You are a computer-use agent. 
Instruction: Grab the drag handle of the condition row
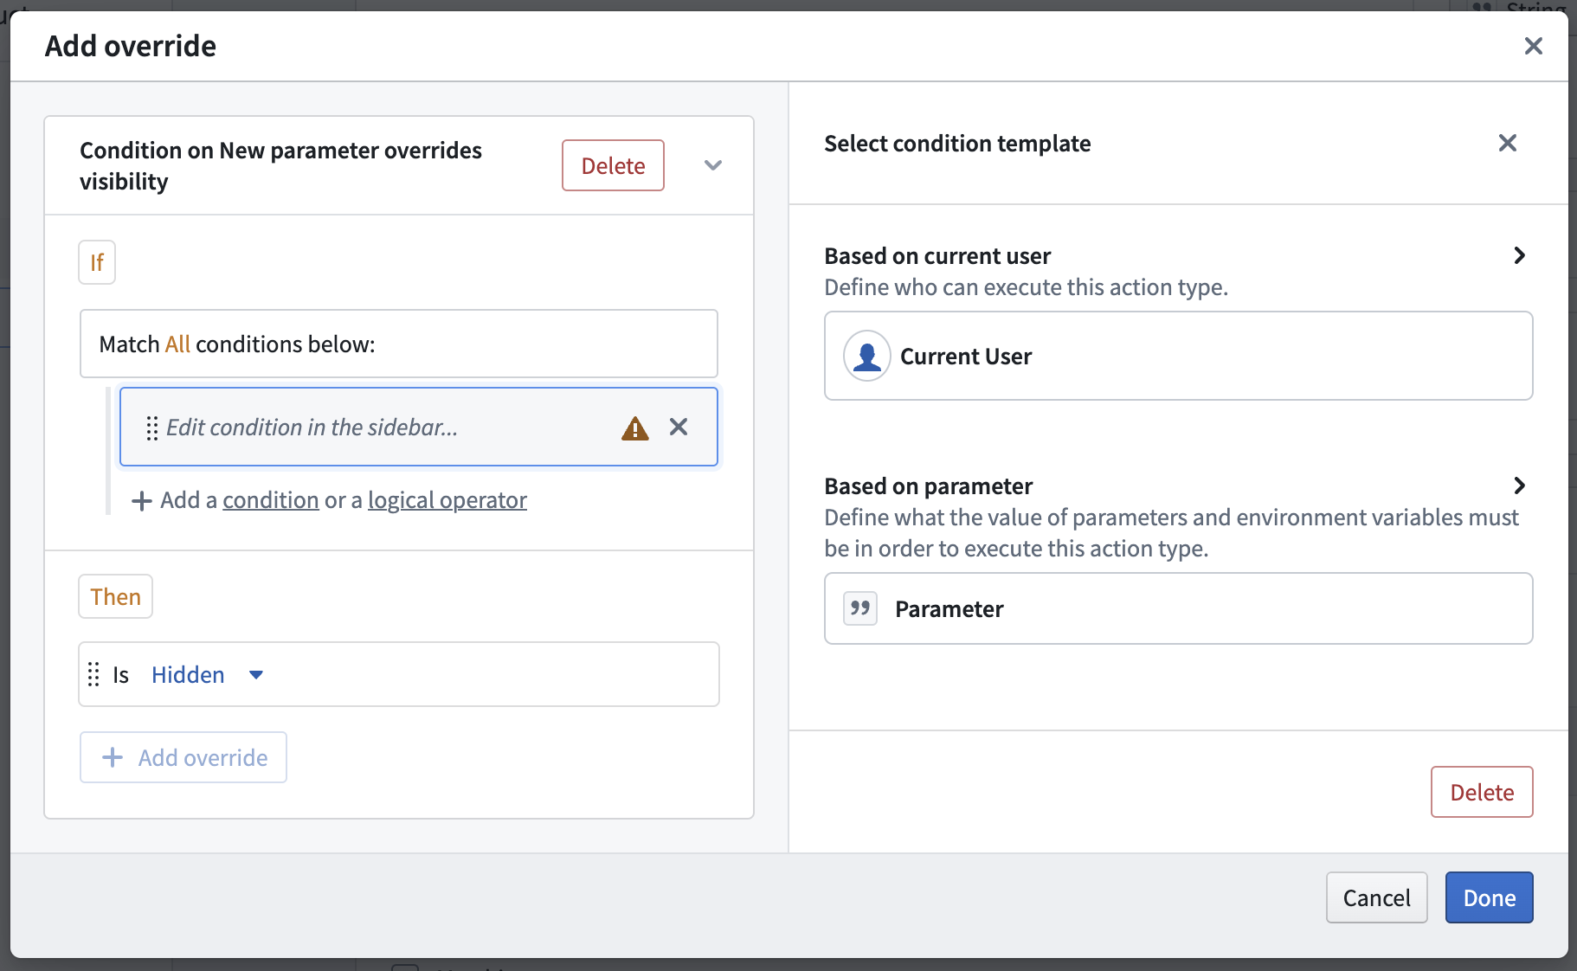pyautogui.click(x=152, y=428)
